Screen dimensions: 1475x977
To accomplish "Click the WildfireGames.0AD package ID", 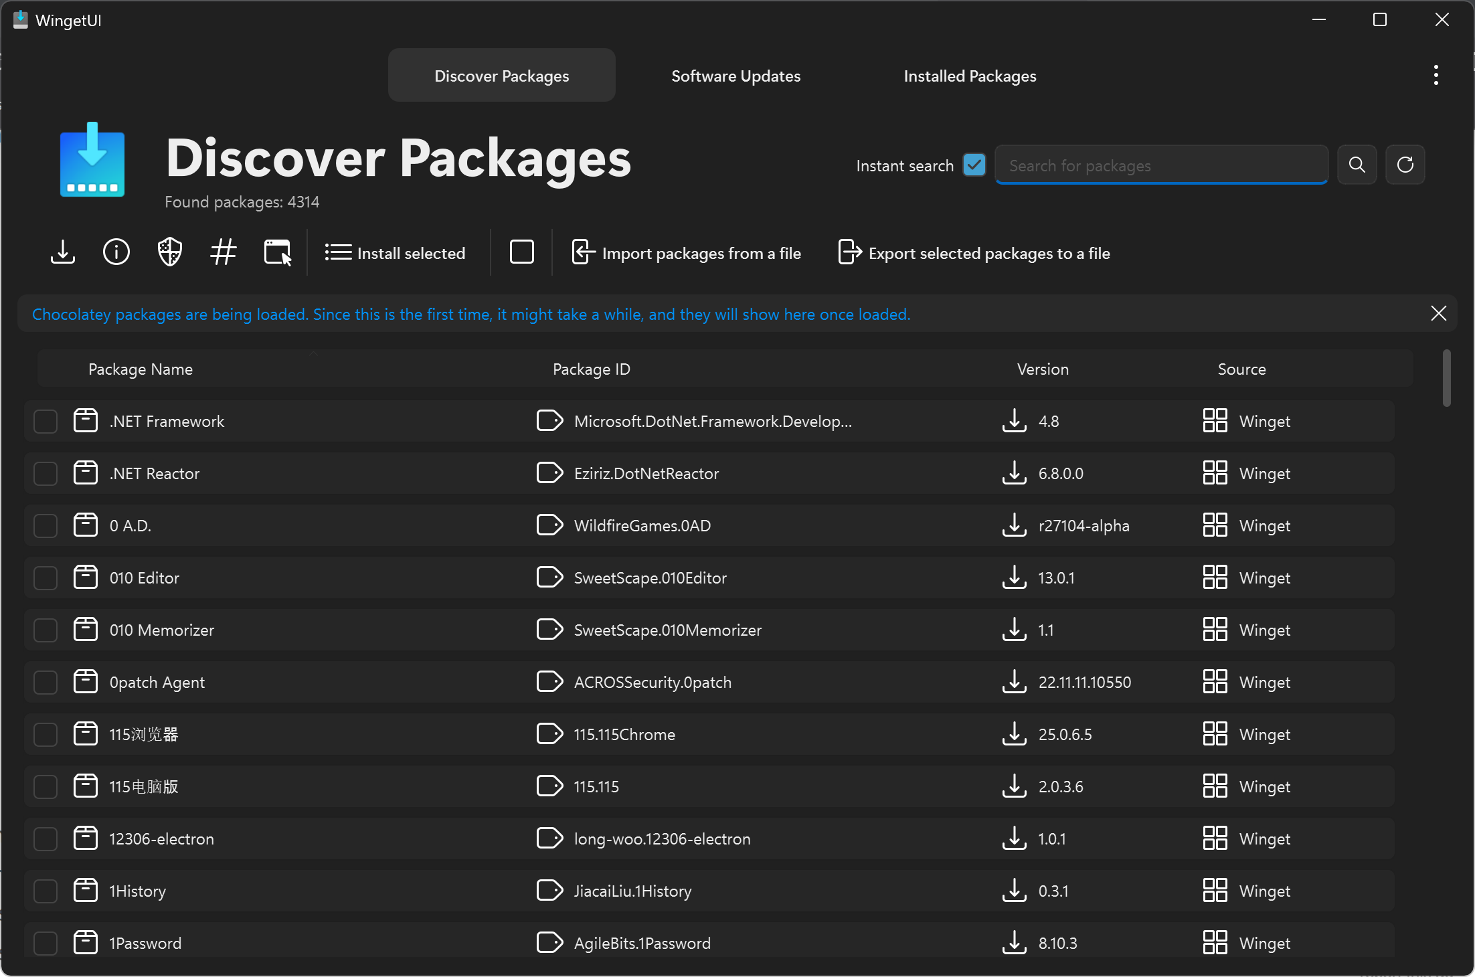I will (642, 525).
